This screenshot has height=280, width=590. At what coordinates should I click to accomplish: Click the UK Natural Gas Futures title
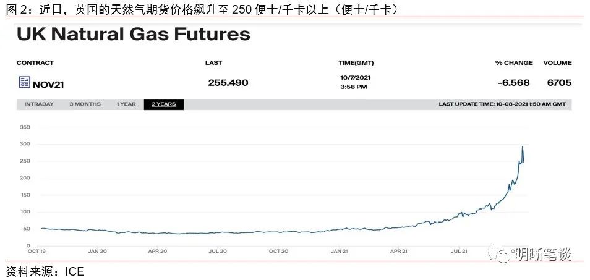(x=134, y=34)
